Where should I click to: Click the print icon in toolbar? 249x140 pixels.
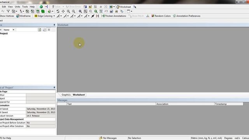click(x=116, y=11)
